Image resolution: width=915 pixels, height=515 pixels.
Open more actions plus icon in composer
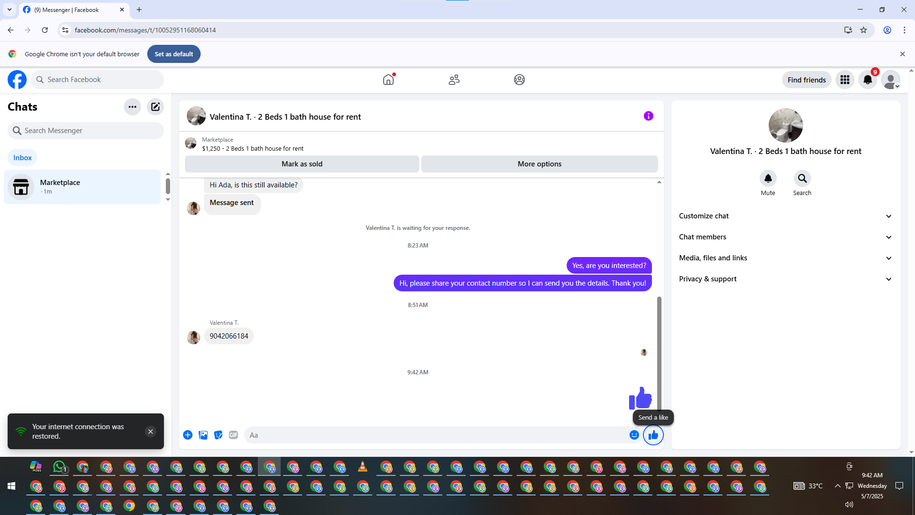pyautogui.click(x=188, y=435)
